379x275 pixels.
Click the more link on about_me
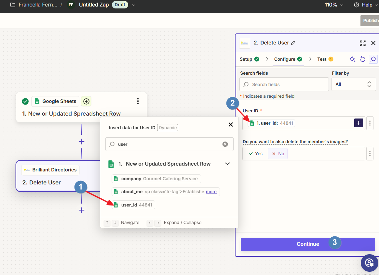pos(211,192)
